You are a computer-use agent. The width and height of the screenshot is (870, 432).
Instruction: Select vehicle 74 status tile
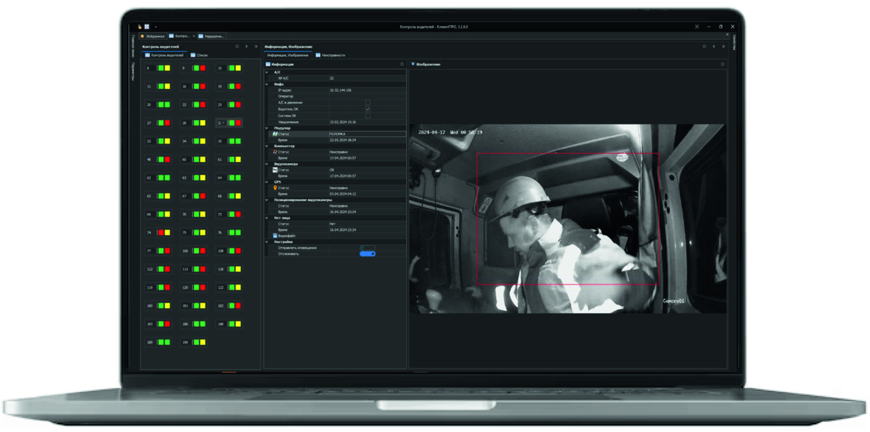coord(158,232)
